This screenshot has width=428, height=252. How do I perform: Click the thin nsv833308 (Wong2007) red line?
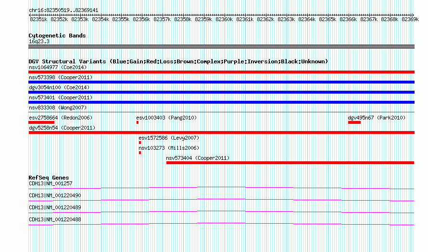(221, 112)
